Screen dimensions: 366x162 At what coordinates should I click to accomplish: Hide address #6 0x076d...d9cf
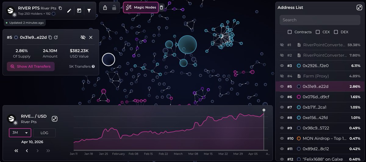pos(282,97)
